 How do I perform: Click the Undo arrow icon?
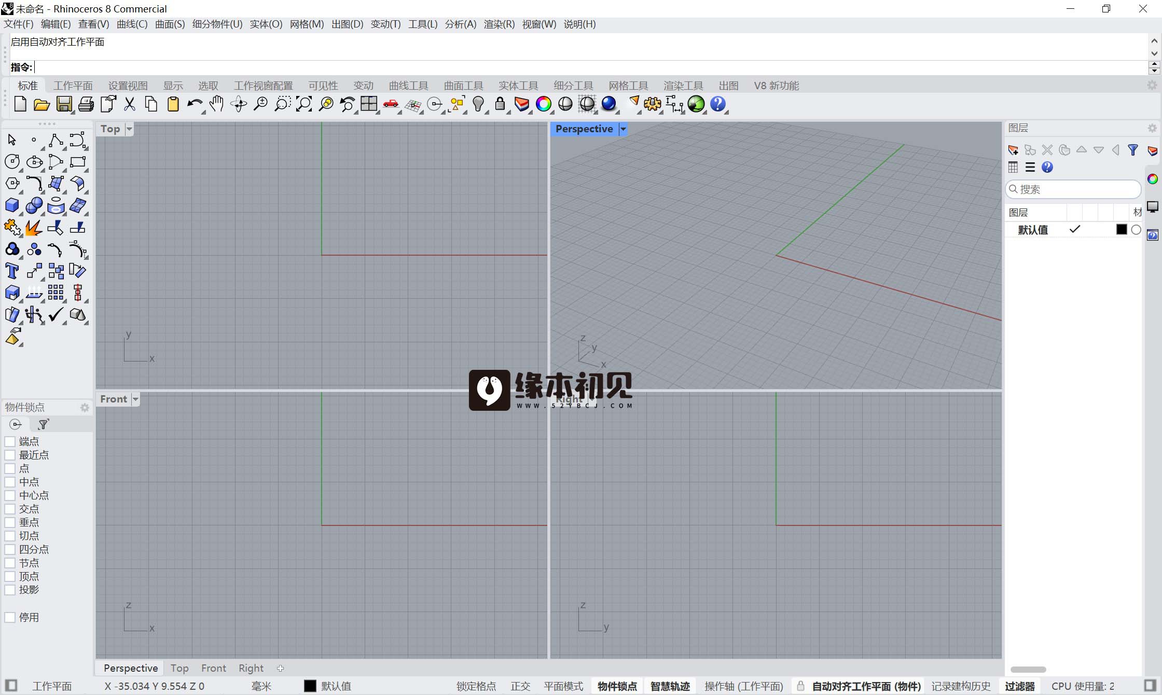(195, 104)
